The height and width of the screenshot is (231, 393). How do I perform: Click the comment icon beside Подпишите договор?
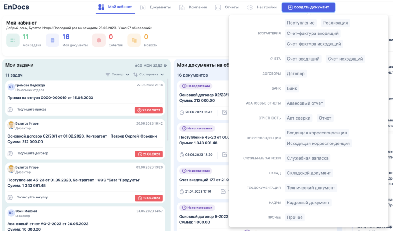10,153
